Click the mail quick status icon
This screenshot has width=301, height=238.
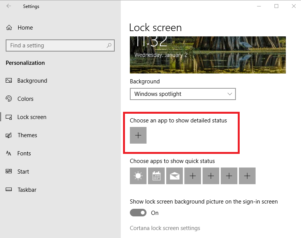coord(175,176)
